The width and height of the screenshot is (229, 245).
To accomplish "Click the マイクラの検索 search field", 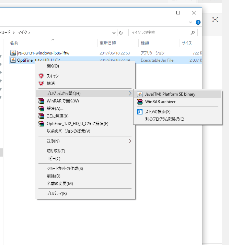I will pos(163,33).
